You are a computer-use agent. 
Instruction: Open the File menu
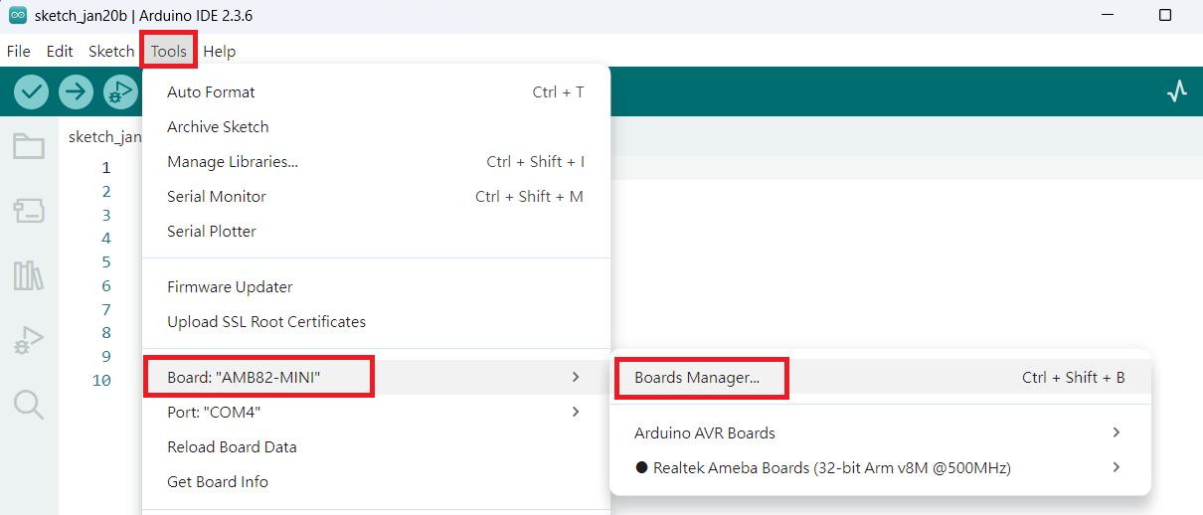pyautogui.click(x=18, y=52)
